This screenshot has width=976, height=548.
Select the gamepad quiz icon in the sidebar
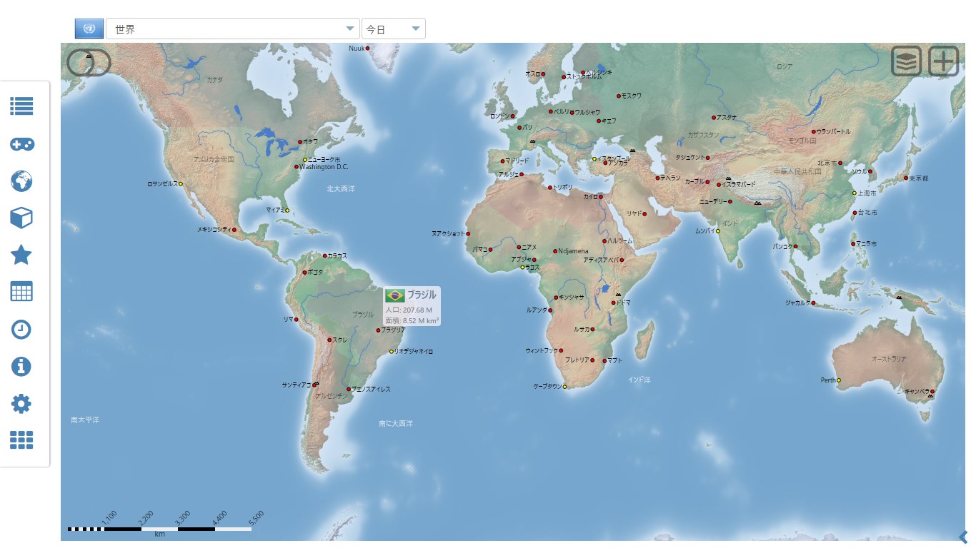[x=21, y=143]
